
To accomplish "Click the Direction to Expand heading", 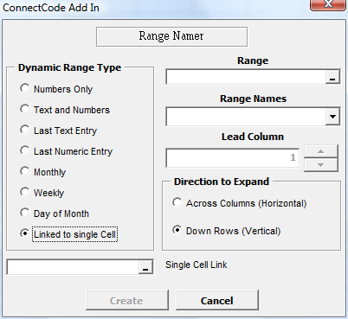I will tap(222, 182).
